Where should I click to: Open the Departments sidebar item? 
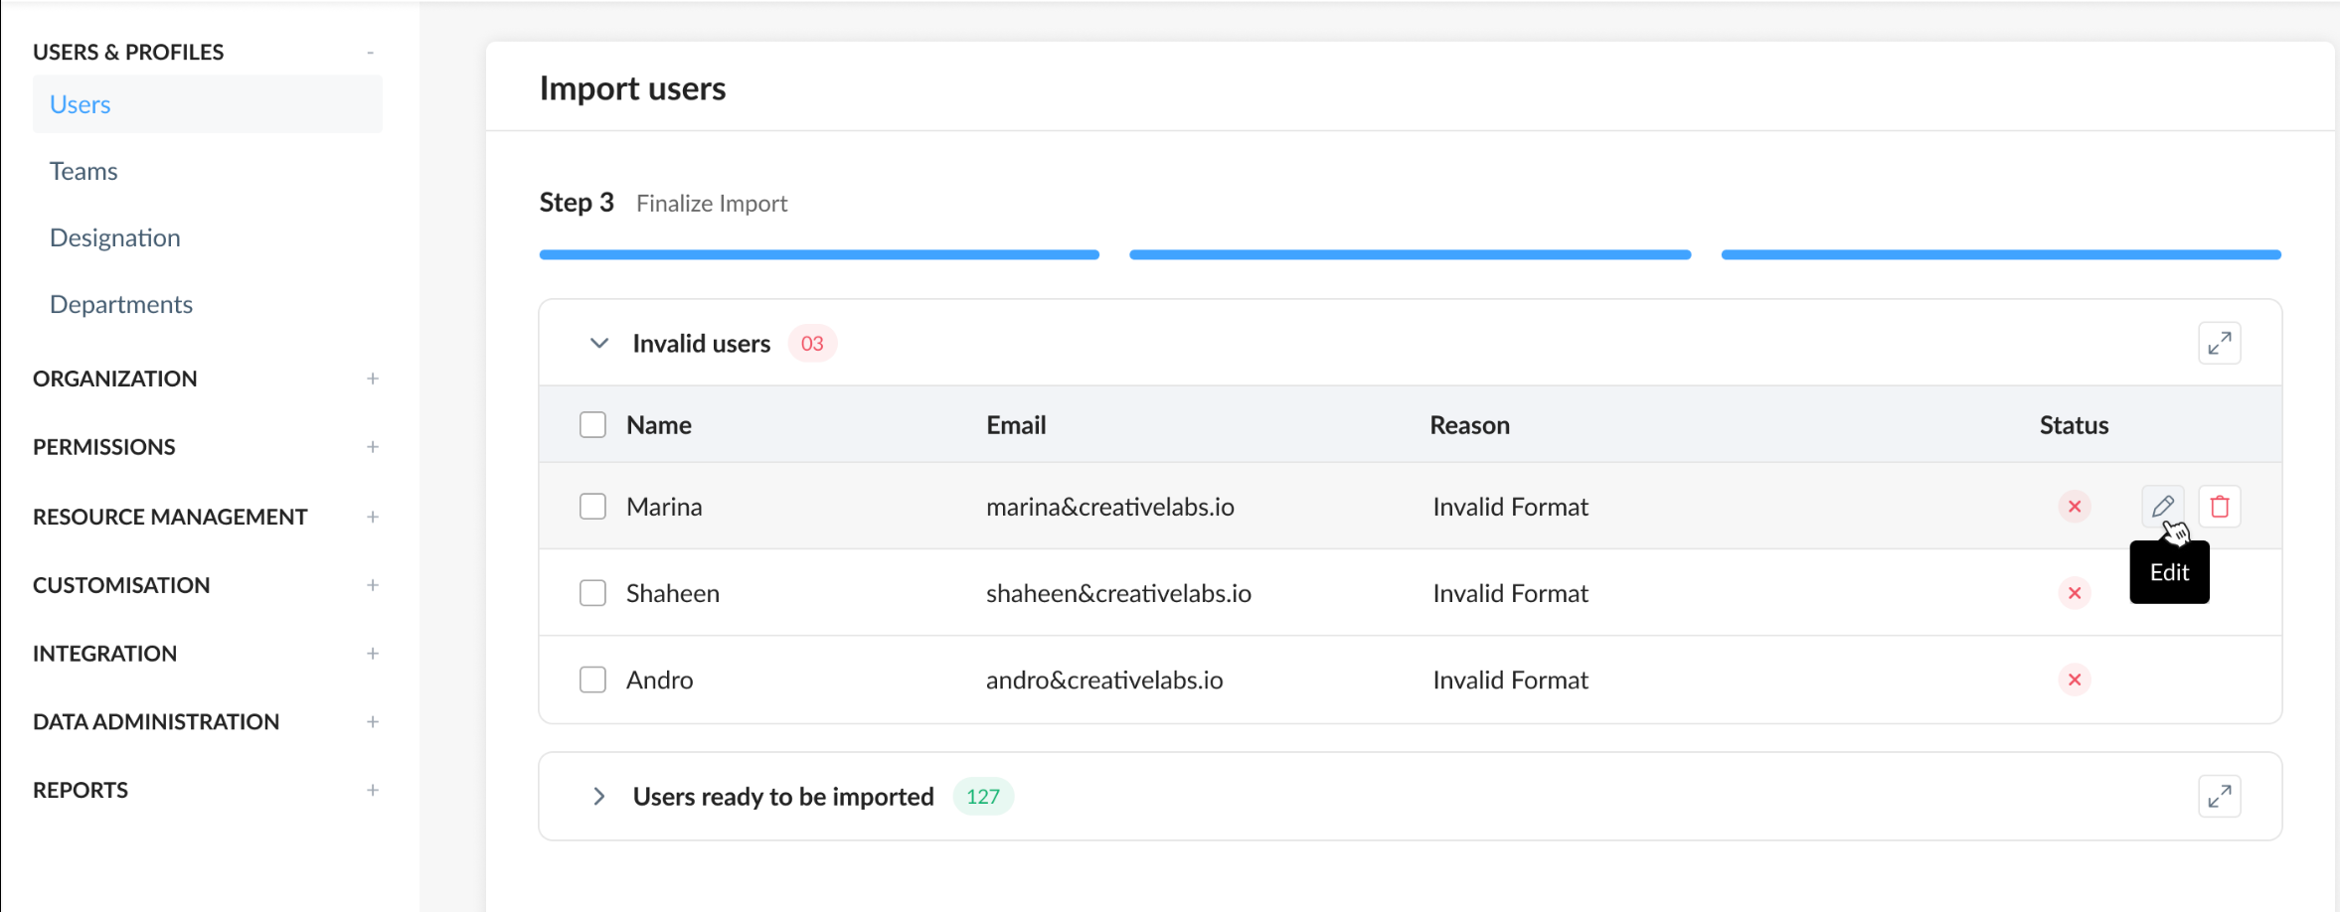tap(121, 304)
